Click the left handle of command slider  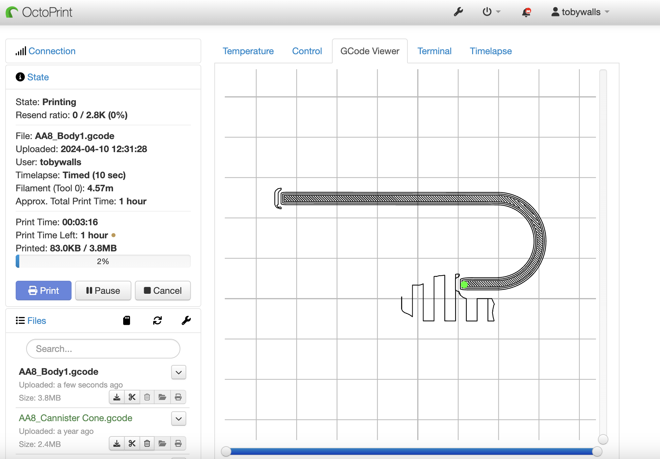click(x=226, y=451)
